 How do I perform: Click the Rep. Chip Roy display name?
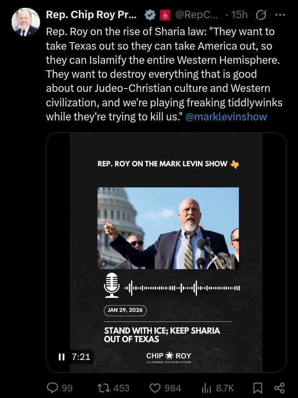pyautogui.click(x=91, y=15)
